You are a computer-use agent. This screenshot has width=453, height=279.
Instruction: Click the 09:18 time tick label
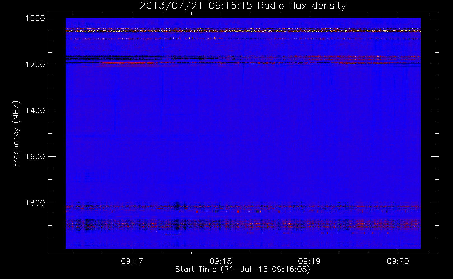(x=221, y=261)
